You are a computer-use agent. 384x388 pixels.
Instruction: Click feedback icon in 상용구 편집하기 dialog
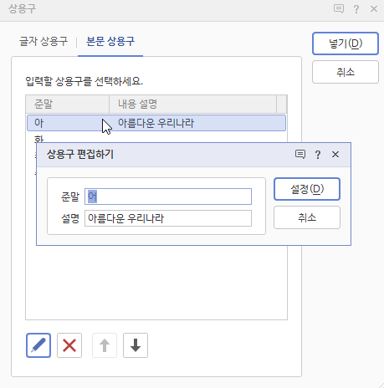tap(300, 154)
